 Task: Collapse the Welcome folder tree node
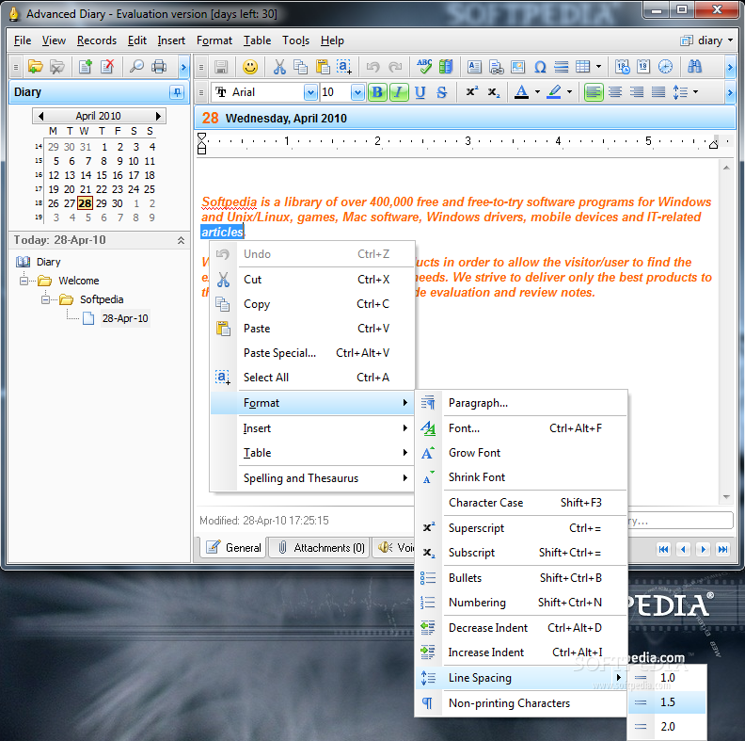24,281
